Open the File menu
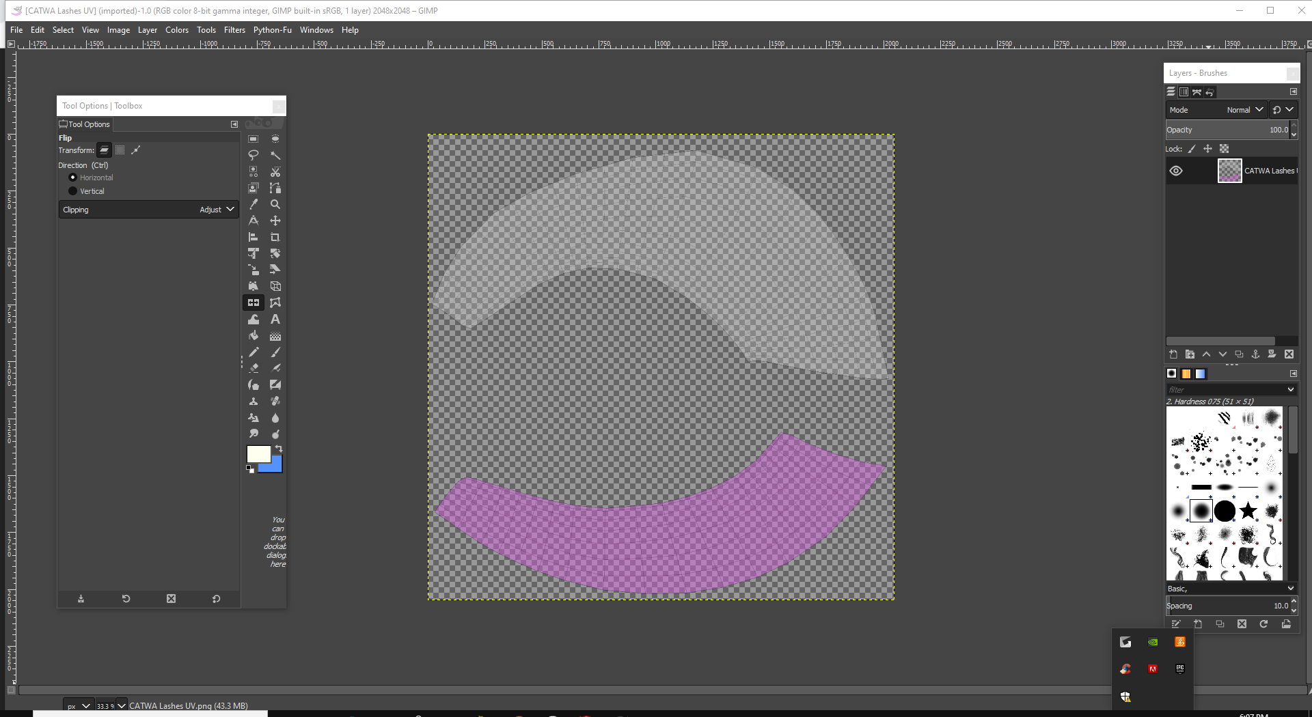 pos(16,30)
